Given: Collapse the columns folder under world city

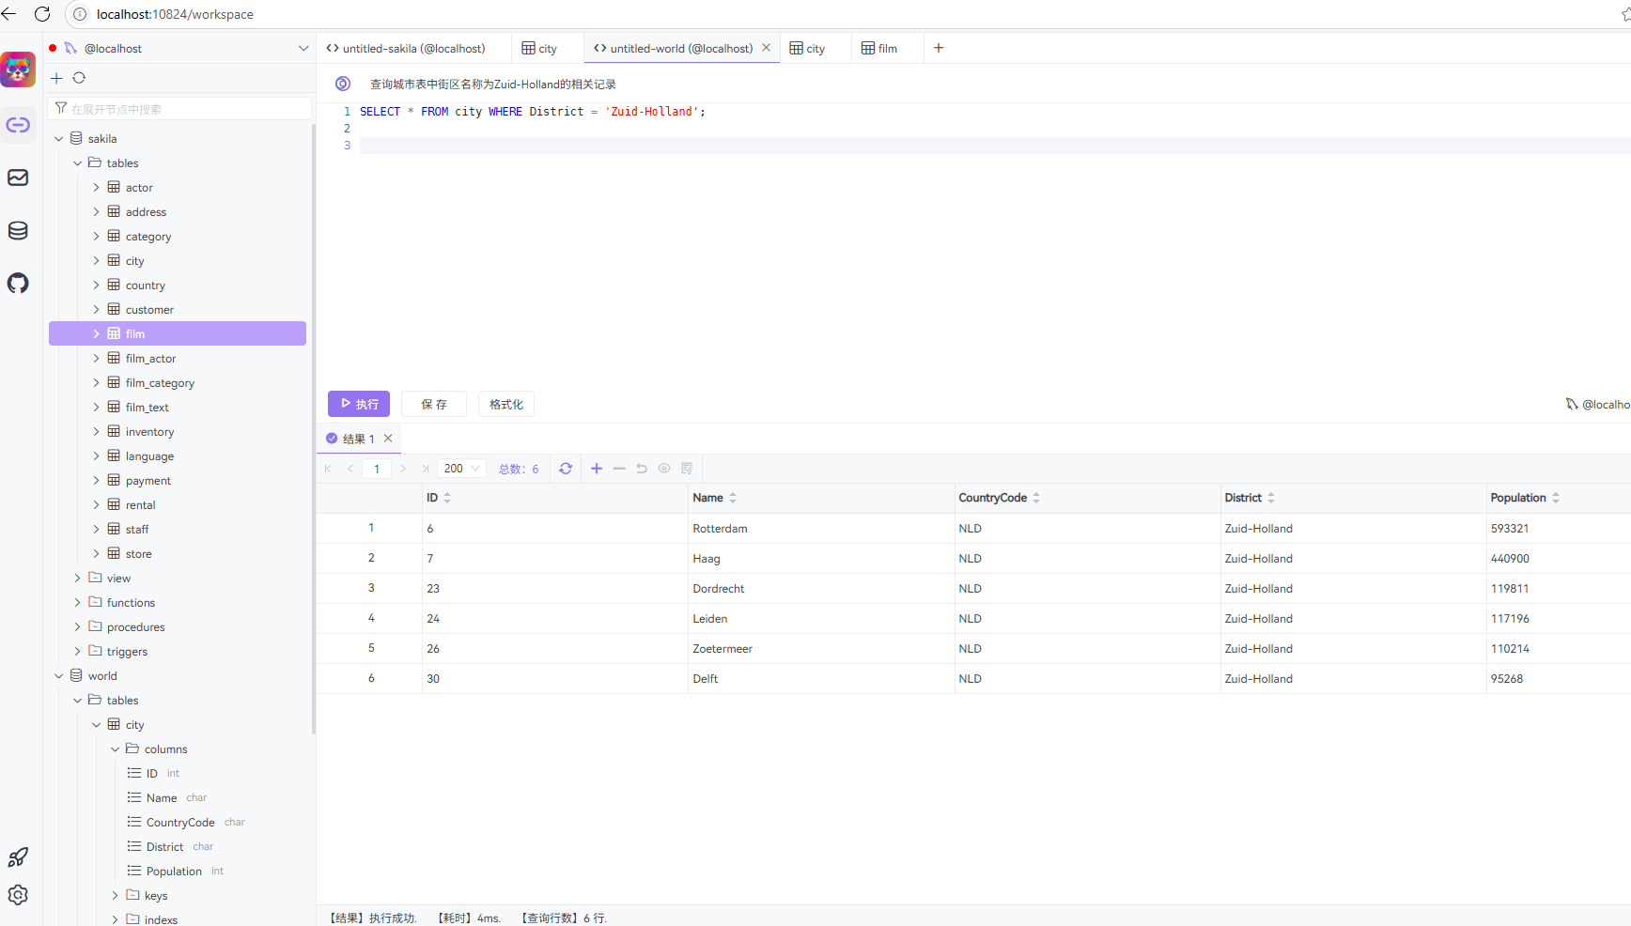Looking at the screenshot, I should coord(115,749).
